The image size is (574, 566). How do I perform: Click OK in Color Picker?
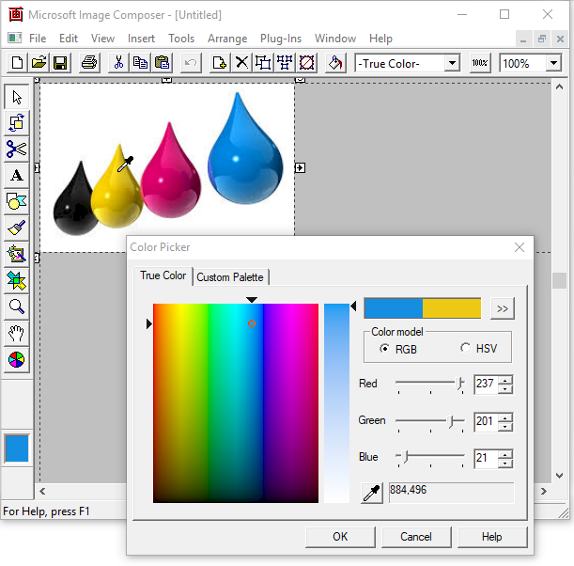(340, 537)
